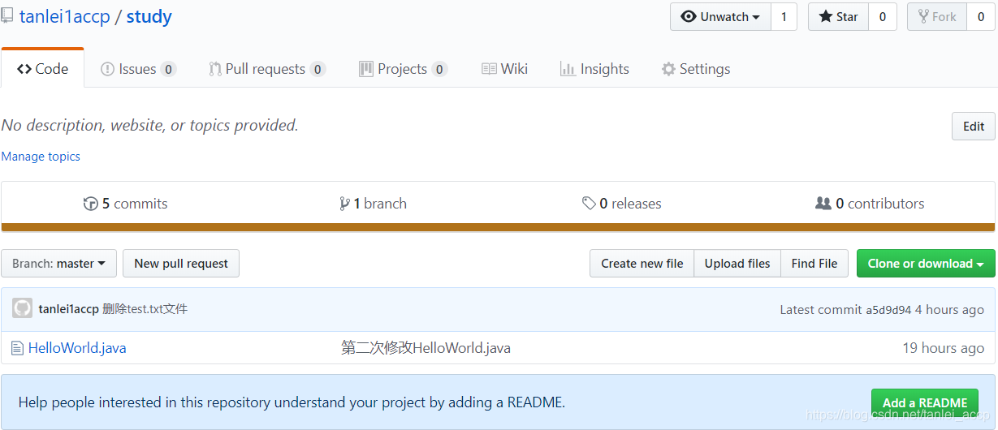
Task: View the 1 branch list
Action: pos(374,204)
